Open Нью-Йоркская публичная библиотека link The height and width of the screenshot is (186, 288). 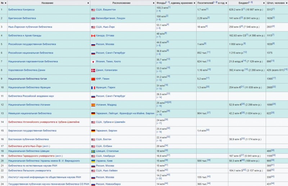pyautogui.click(x=30, y=27)
